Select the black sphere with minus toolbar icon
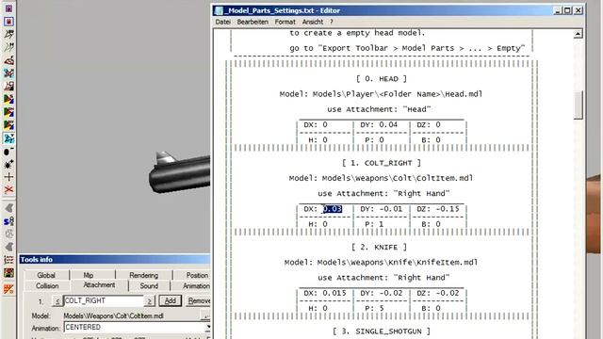603x339 pixels. point(8,152)
